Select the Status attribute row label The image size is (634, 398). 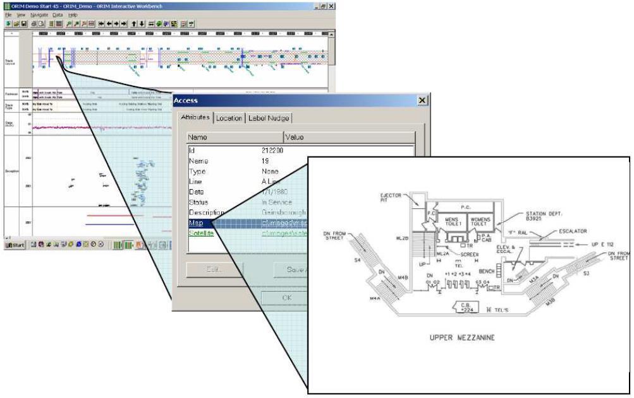[x=198, y=202]
